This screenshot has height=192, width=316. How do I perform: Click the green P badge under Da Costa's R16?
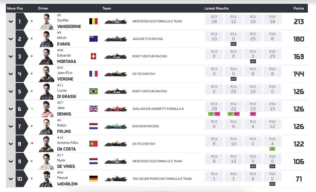[272, 149]
